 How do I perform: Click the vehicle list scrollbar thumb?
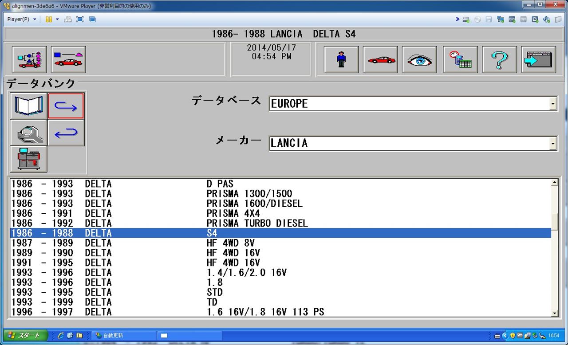click(x=554, y=221)
